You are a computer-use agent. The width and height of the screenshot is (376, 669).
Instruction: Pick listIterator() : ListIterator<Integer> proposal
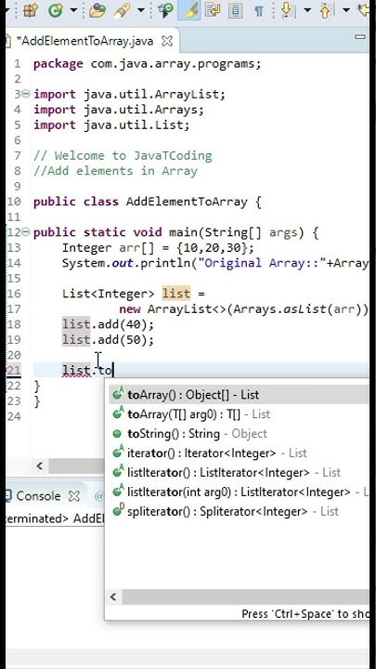click(238, 472)
